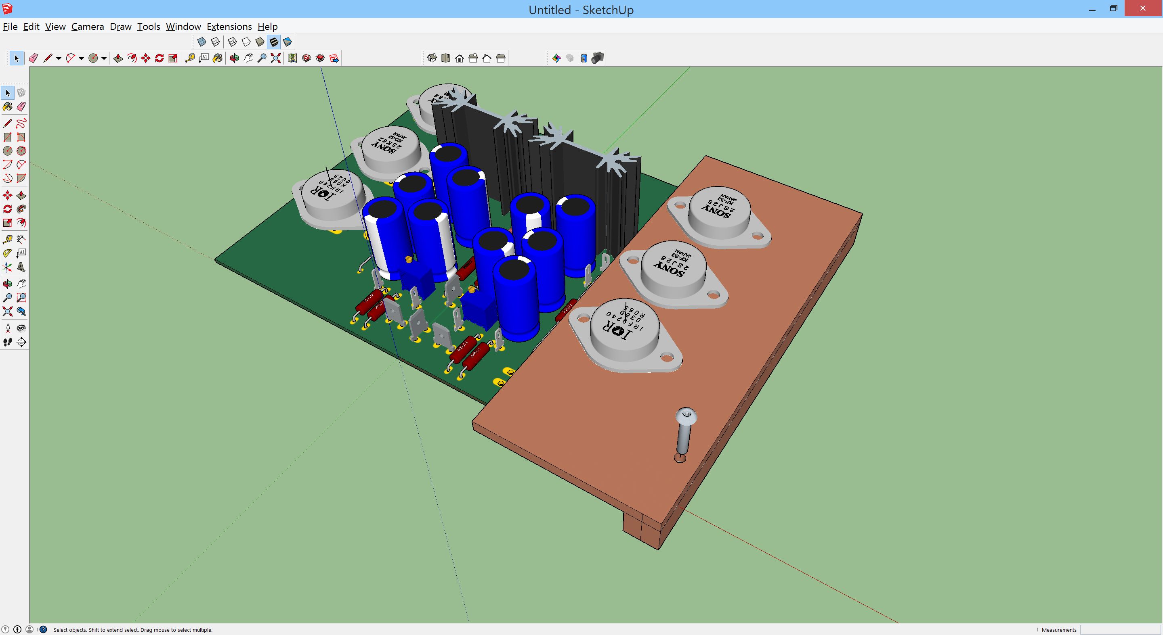Switch to Front view house icon
Screen dimensions: 1163x635
pos(459,58)
